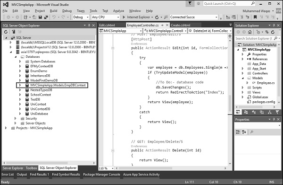Screen dimensions: 283x185
Task: Collapse the Delete method outlining toggle
Action: tap(113, 150)
